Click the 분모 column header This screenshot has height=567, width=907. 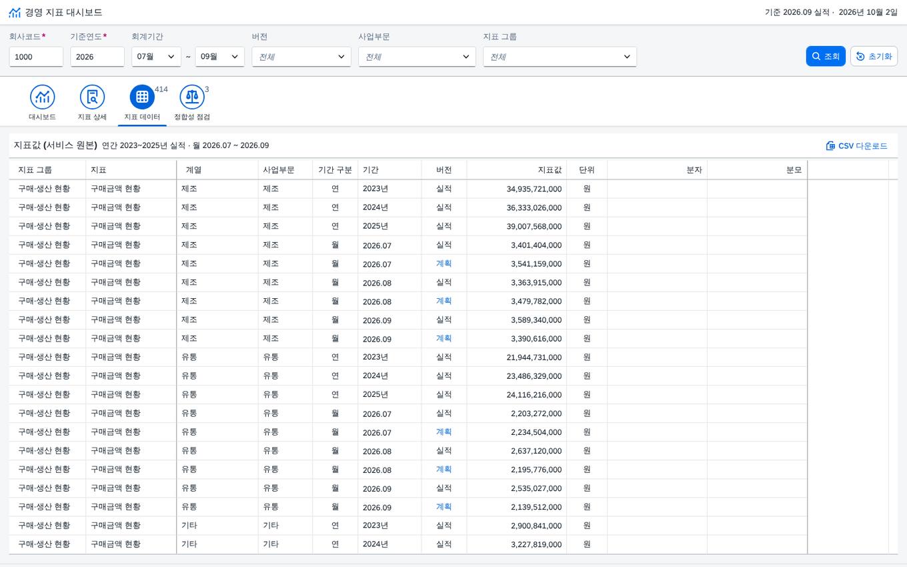757,170
